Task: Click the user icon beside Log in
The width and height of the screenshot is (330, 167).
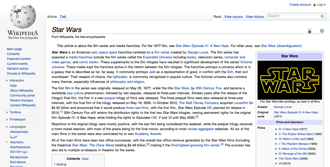Action: pyautogui.click(x=314, y=5)
